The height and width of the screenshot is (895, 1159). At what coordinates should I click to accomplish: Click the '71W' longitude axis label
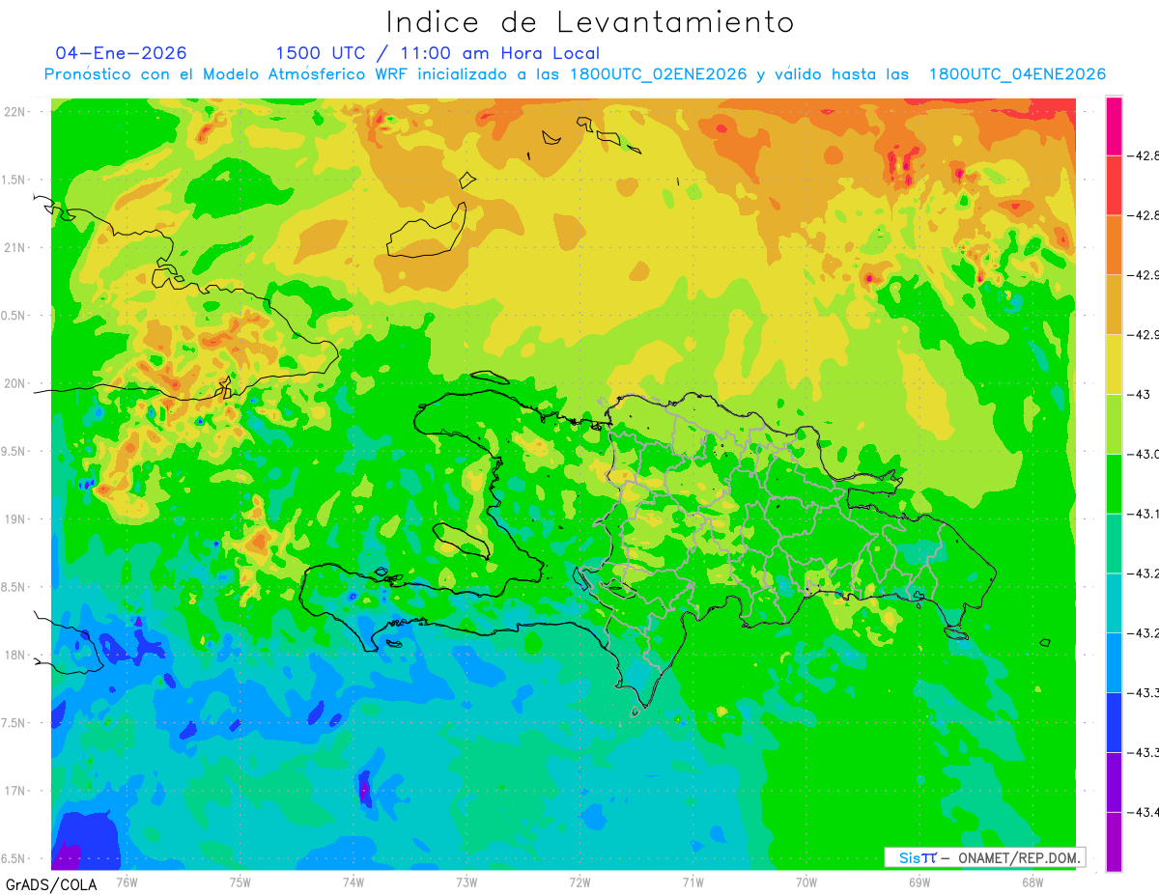tap(693, 882)
